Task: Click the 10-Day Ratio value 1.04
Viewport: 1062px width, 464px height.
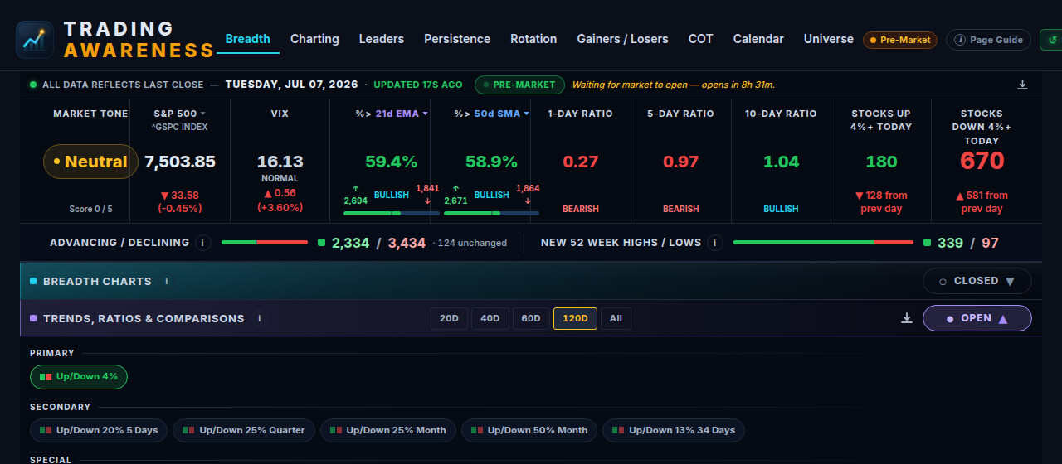Action: [781, 162]
